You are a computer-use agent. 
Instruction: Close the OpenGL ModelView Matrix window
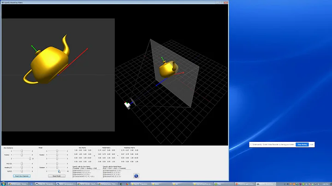[x=226, y=3]
